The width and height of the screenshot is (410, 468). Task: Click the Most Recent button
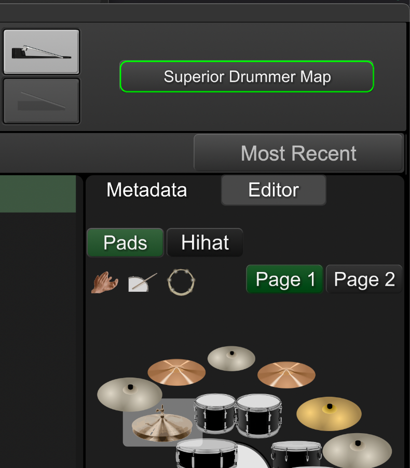[298, 153]
